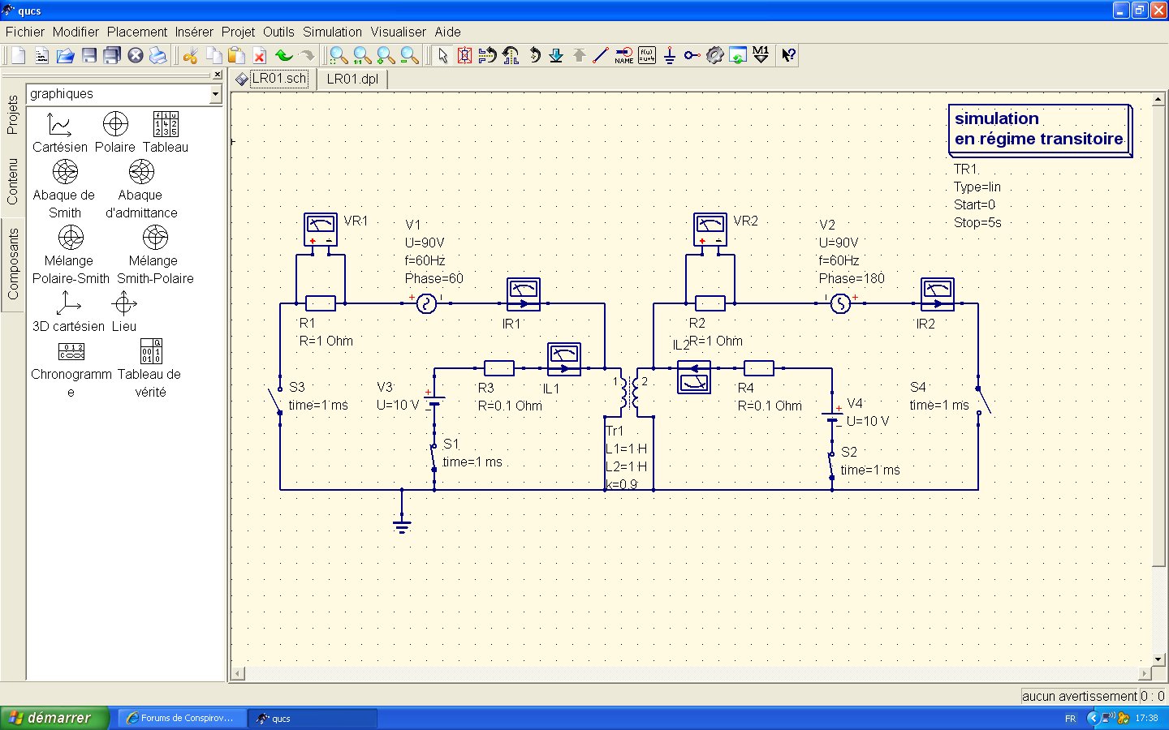This screenshot has width=1169, height=730.
Task: Click the green undo arrow
Action: pos(283,55)
